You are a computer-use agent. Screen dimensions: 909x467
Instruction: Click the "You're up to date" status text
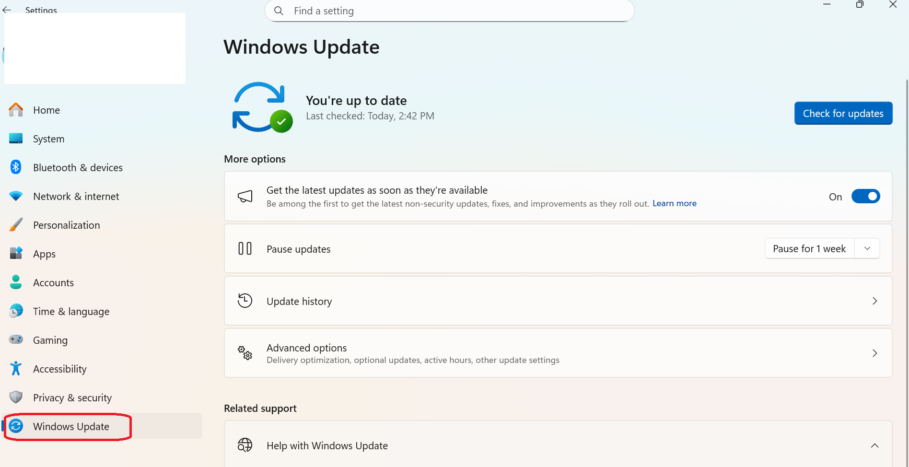coord(356,100)
